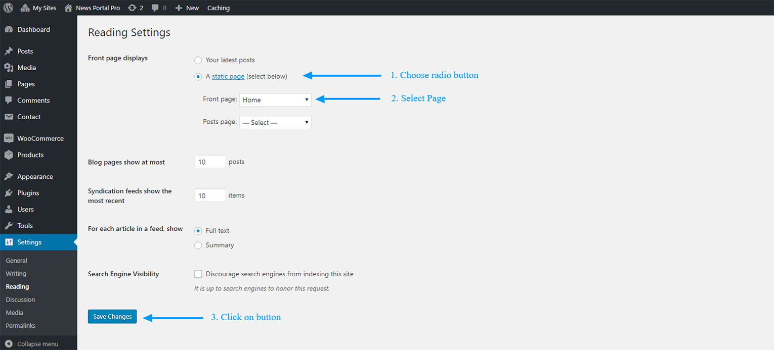Open the Writing settings submenu

point(16,274)
